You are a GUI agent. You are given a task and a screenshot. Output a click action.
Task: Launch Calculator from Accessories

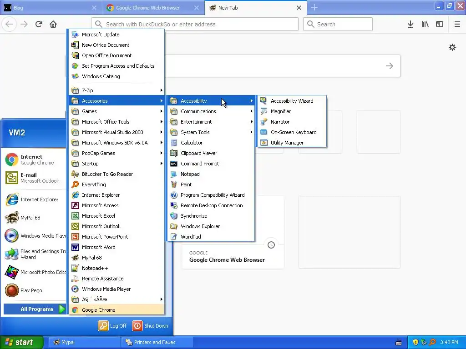coord(211,143)
